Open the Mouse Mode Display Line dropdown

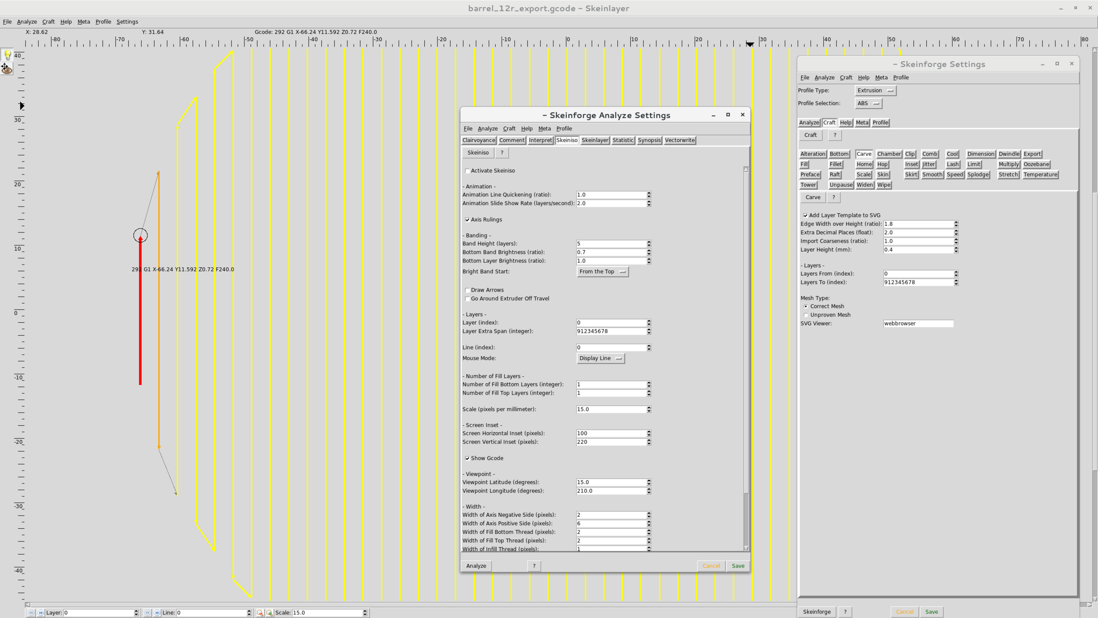point(600,358)
